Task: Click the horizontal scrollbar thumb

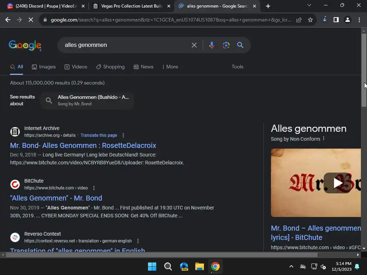Action: (162, 255)
